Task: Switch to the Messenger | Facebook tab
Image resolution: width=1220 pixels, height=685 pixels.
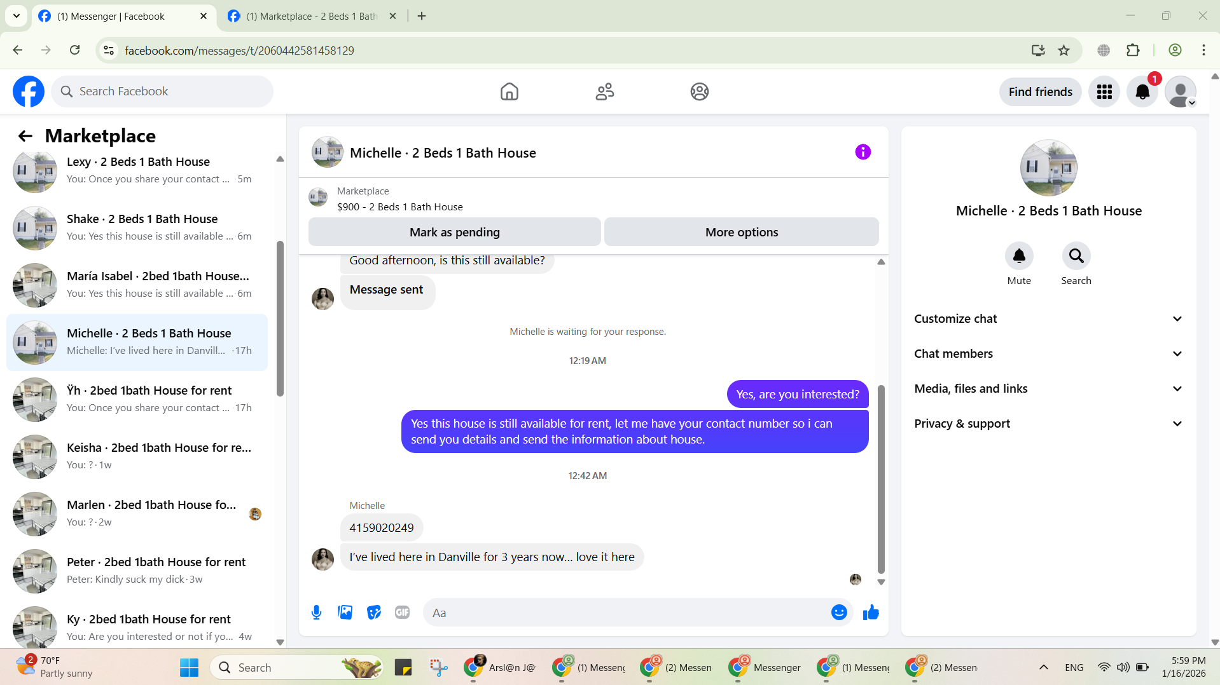Action: (122, 17)
